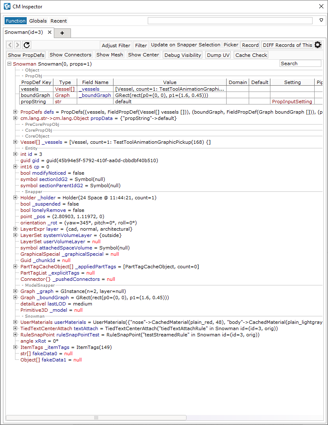328x425 pixels.
Task: Click the PropDef Key column header
Action: [36, 82]
